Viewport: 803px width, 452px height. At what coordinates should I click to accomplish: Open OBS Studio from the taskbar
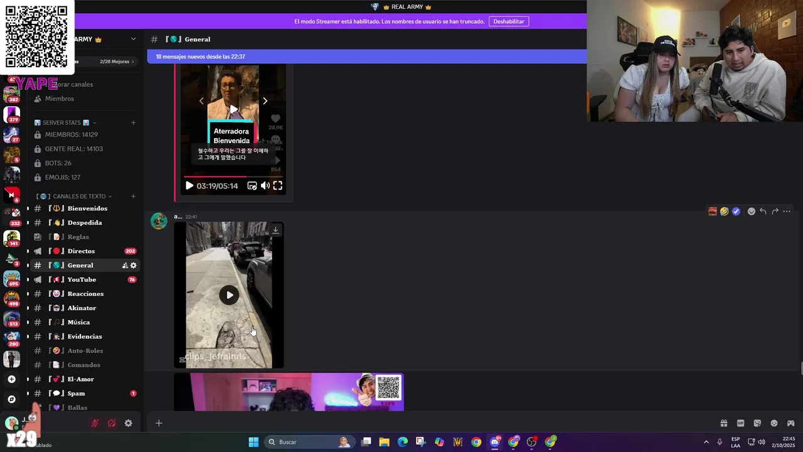(x=532, y=442)
